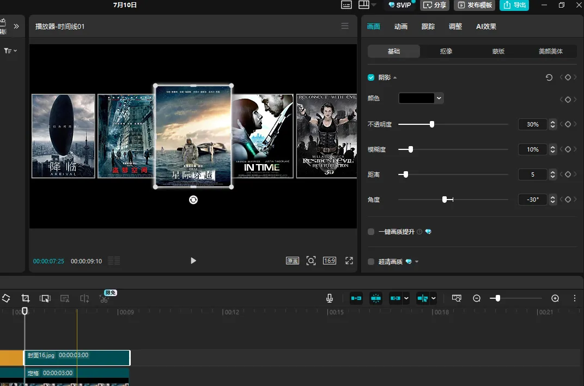Open the timeline ruler preview-zoom icon
The height and width of the screenshot is (386, 584).
[x=457, y=298]
